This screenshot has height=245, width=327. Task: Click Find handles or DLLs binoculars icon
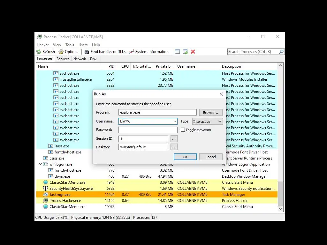coord(87,52)
